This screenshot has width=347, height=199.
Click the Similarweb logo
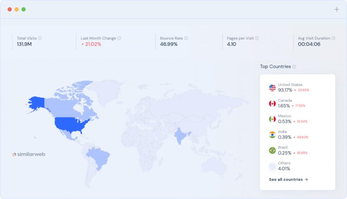(x=29, y=154)
